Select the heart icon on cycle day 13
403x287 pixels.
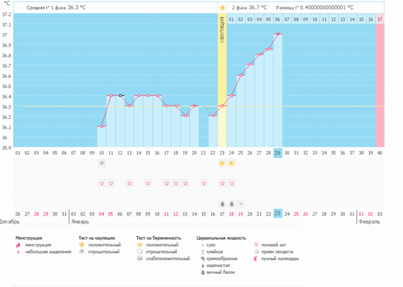pyautogui.click(x=130, y=184)
